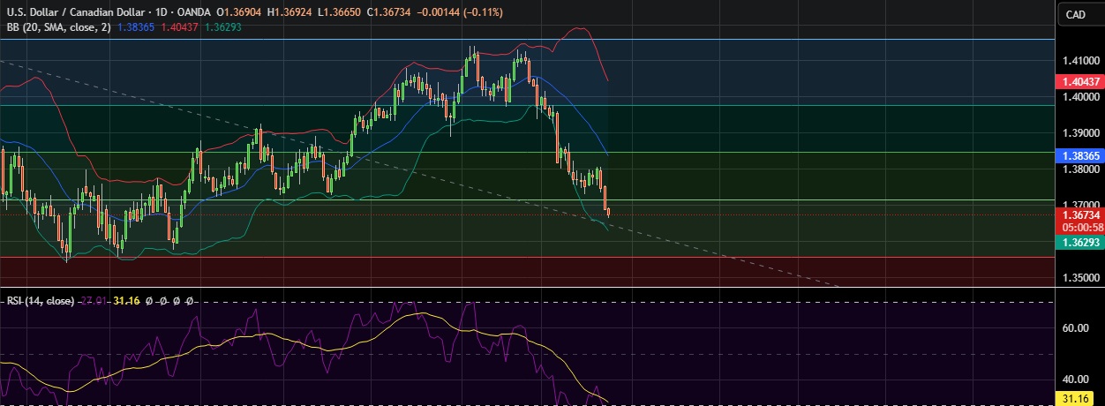Select the RSI (14, close) indicator legend
Image resolution: width=1105 pixels, height=406 pixels.
(x=41, y=301)
